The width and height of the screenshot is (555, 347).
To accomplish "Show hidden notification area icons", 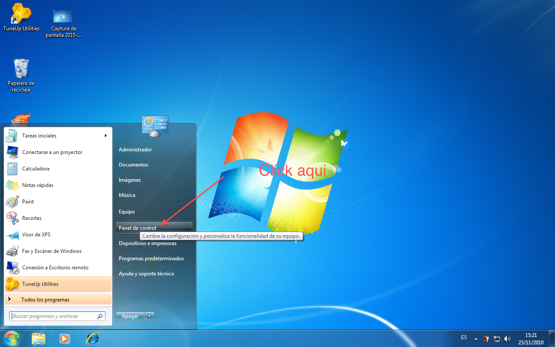I will pos(476,339).
